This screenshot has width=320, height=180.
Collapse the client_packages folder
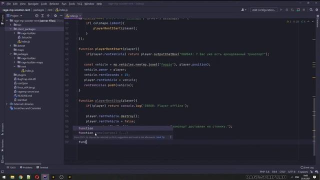[x=10, y=29]
